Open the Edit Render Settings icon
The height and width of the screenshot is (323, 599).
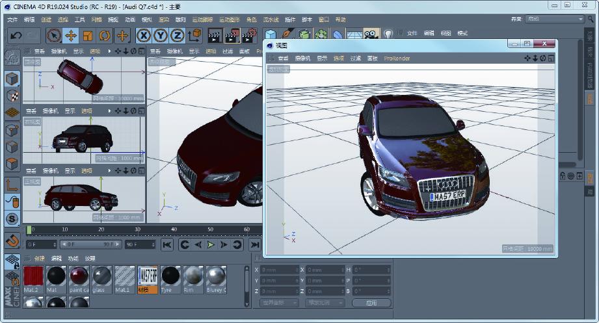tap(249, 35)
